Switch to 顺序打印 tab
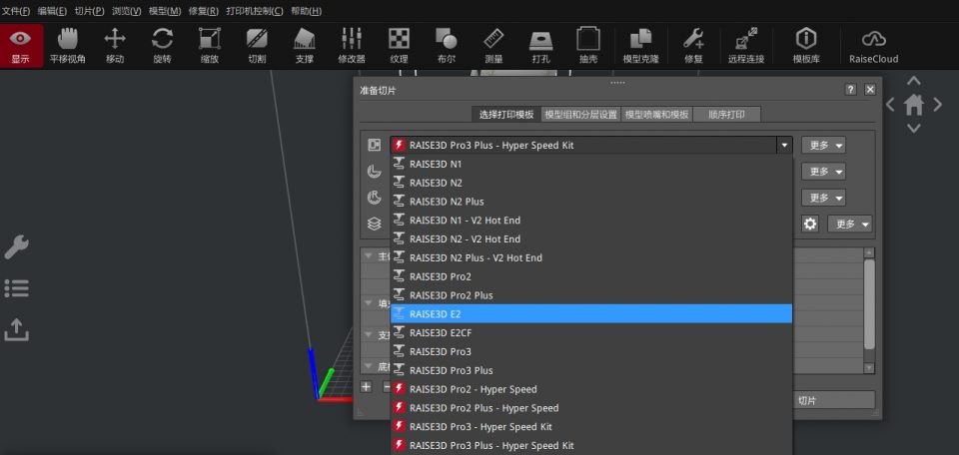 [726, 114]
